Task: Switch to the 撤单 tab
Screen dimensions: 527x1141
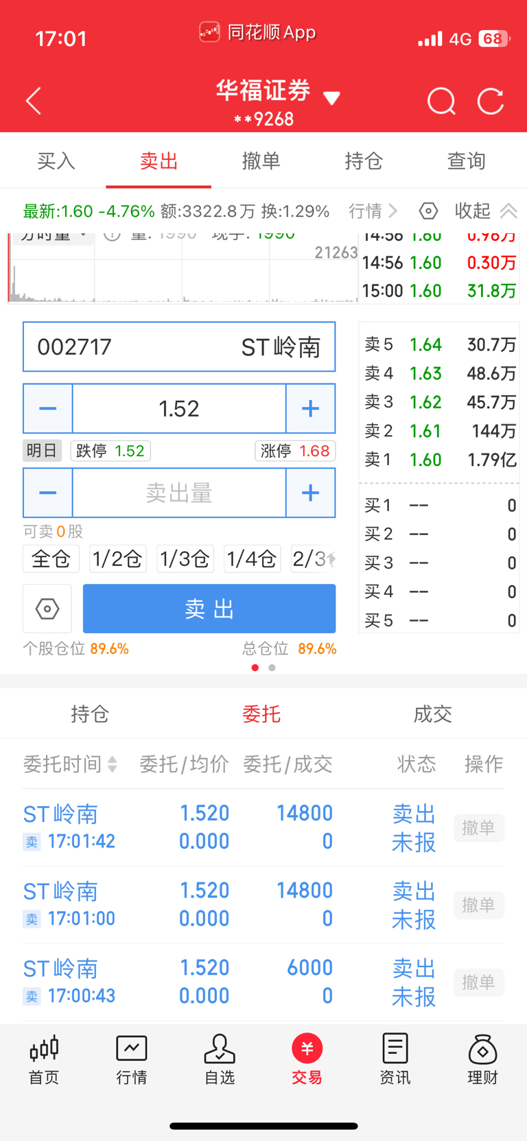Action: 261,161
